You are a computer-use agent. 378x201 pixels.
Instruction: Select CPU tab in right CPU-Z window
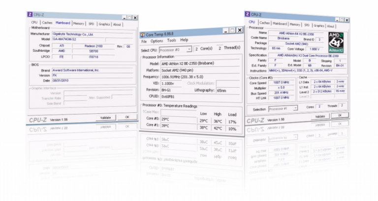(x=252, y=22)
